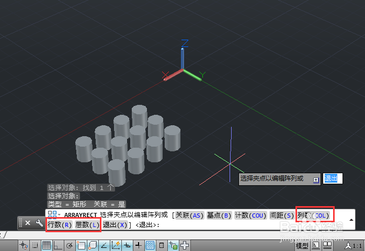Toggle Dynamic UCS status bar icon

click(116, 245)
